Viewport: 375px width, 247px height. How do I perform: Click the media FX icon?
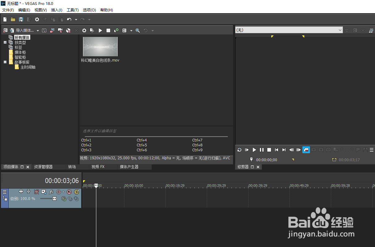click(x=92, y=30)
